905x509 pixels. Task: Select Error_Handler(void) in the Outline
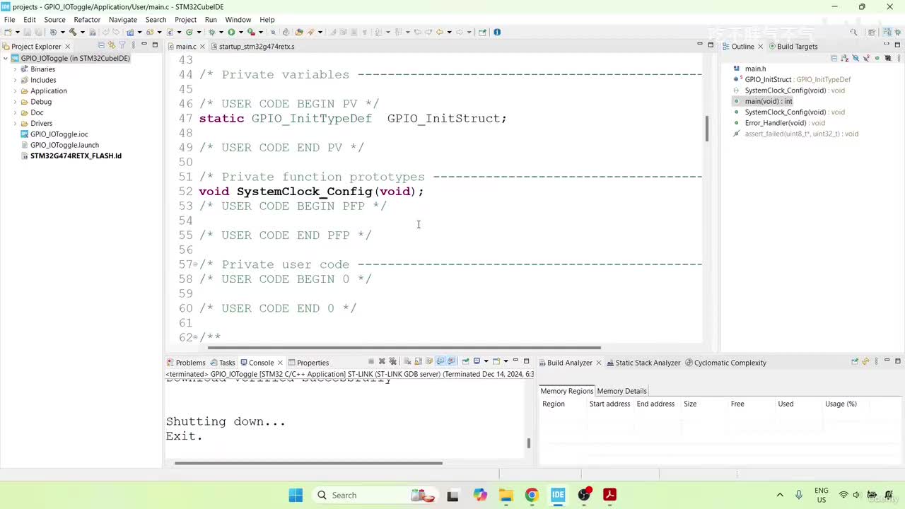[x=779, y=123]
